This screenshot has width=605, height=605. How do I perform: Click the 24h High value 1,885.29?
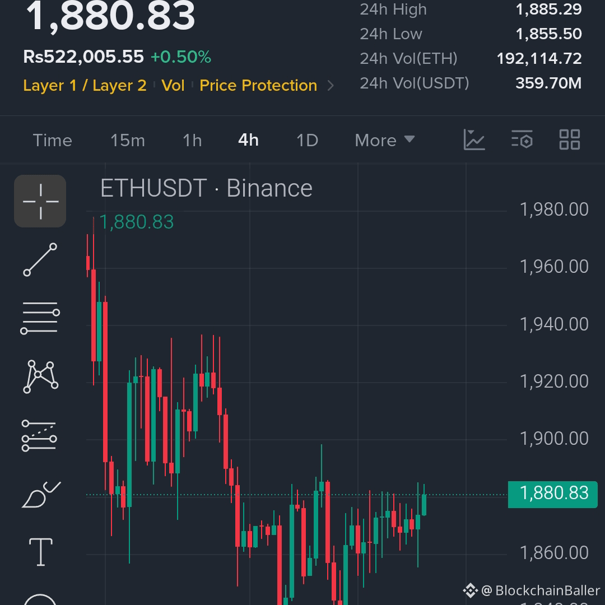click(548, 10)
